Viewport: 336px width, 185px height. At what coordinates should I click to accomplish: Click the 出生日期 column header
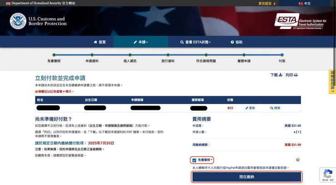(91, 100)
